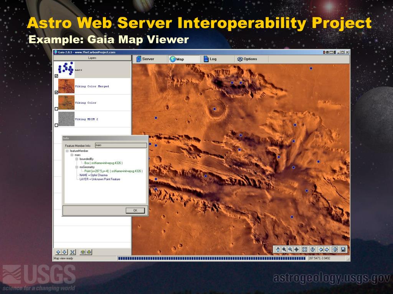
Task: Click the Feature Member Info field
Action: 121,145
